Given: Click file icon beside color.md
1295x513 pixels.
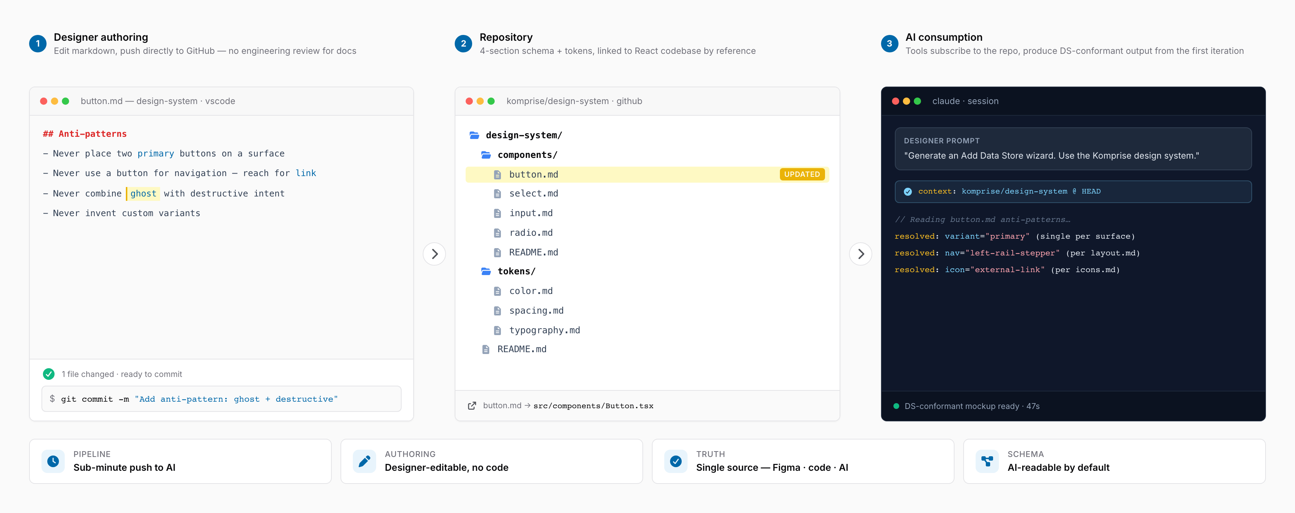Looking at the screenshot, I should (497, 291).
